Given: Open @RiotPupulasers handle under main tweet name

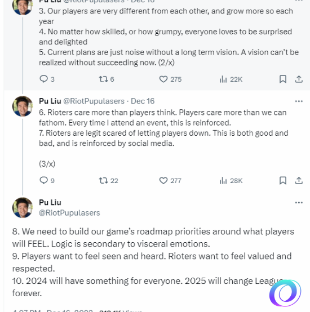Looking at the screenshot, I should pyautogui.click(x=69, y=213).
